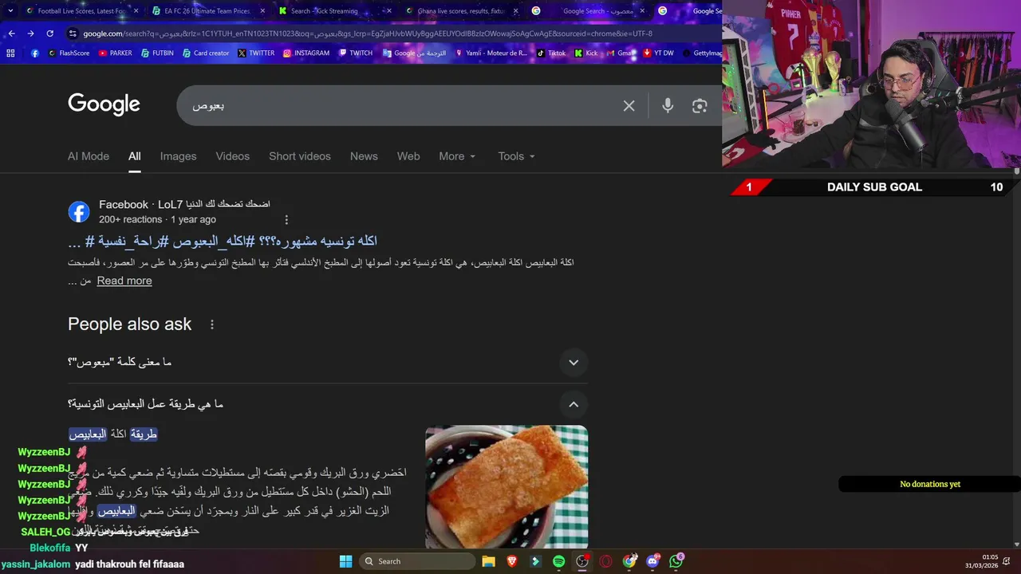The image size is (1021, 574).
Task: Open site information icon in address bar
Action: click(73, 33)
